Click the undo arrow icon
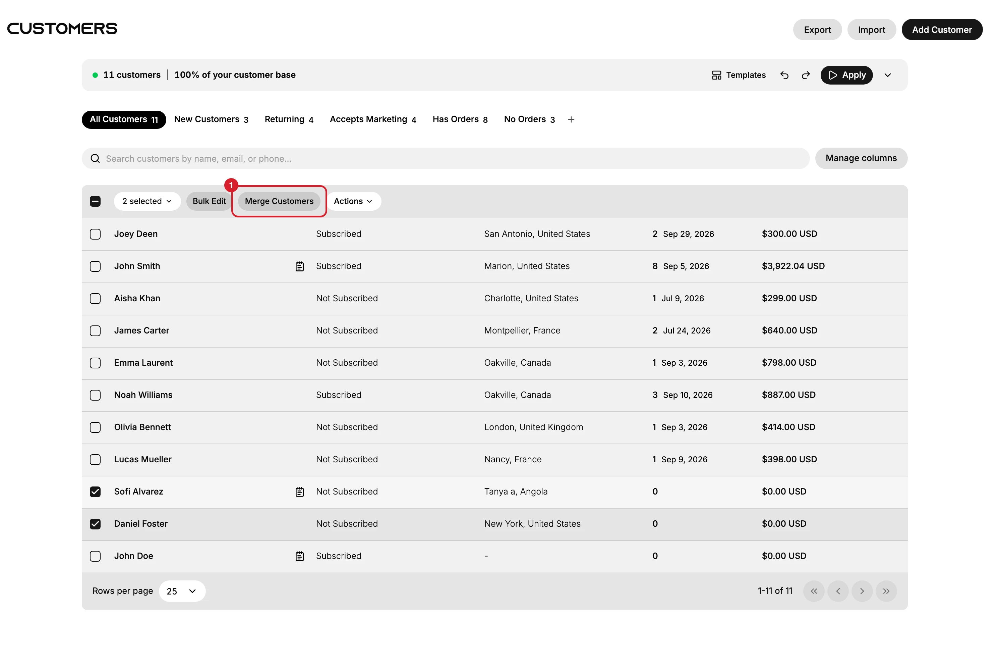This screenshot has width=999, height=671. (x=784, y=75)
